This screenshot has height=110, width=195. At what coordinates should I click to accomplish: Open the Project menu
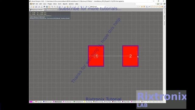point(50,4)
